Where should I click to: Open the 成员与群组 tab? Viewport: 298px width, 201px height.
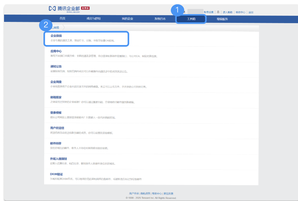pyautogui.click(x=92, y=19)
